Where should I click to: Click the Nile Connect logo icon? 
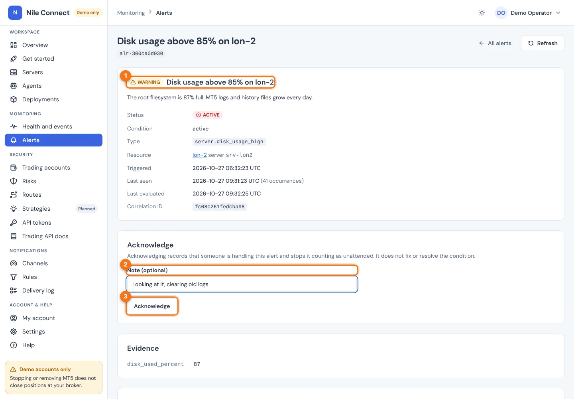click(15, 13)
